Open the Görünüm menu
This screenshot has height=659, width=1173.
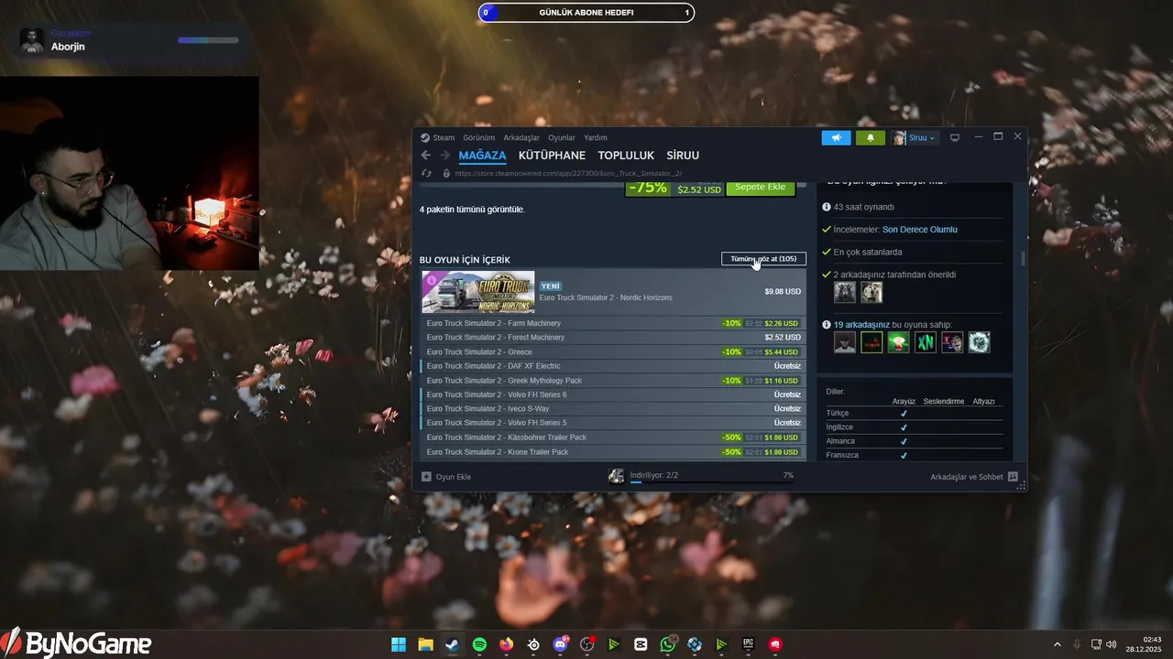(x=478, y=137)
